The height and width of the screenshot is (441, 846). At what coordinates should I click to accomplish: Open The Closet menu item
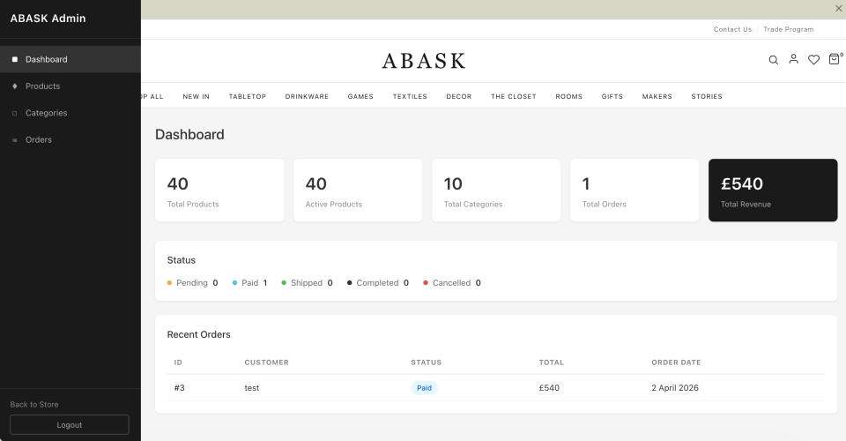point(513,96)
